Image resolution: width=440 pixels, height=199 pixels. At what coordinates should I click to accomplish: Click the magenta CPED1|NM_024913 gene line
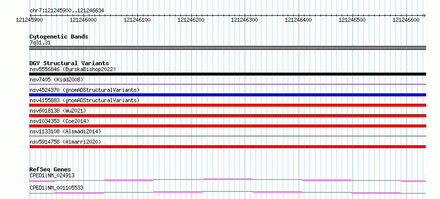pyautogui.click(x=227, y=180)
